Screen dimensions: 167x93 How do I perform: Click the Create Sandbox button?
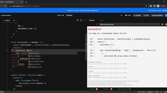[x=157, y=16]
